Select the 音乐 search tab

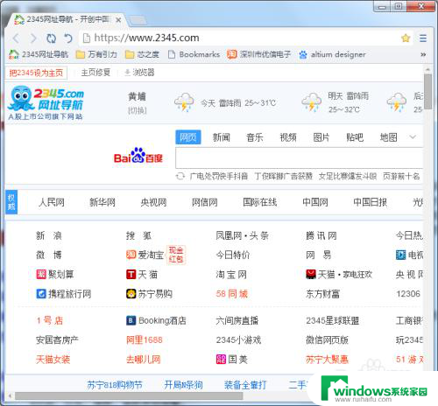pos(255,137)
